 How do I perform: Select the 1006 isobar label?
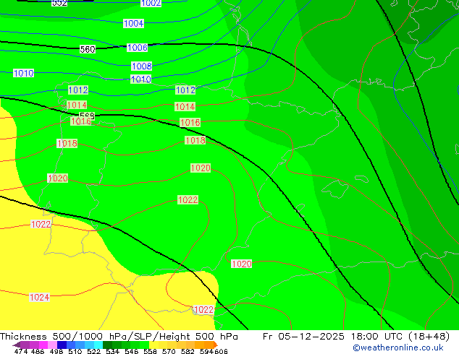(x=138, y=47)
